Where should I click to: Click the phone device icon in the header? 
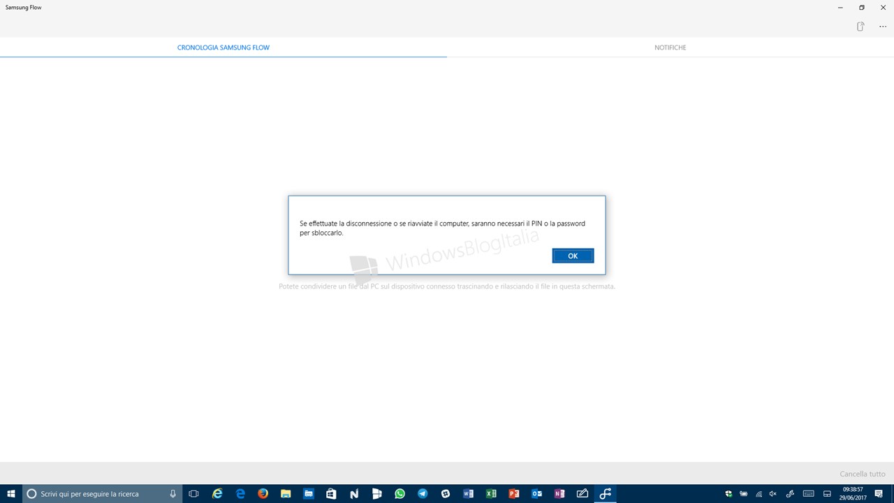coord(860,27)
